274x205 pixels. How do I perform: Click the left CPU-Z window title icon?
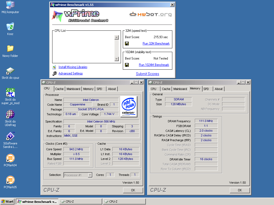click(x=44, y=82)
